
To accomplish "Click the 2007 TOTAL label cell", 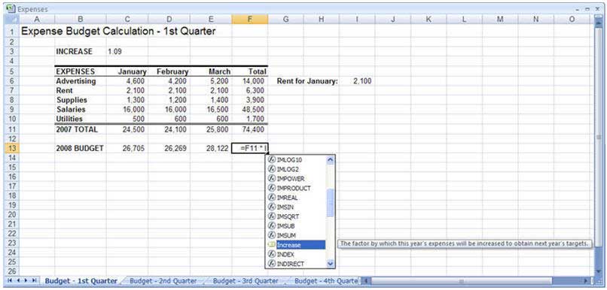I will pyautogui.click(x=81, y=130).
